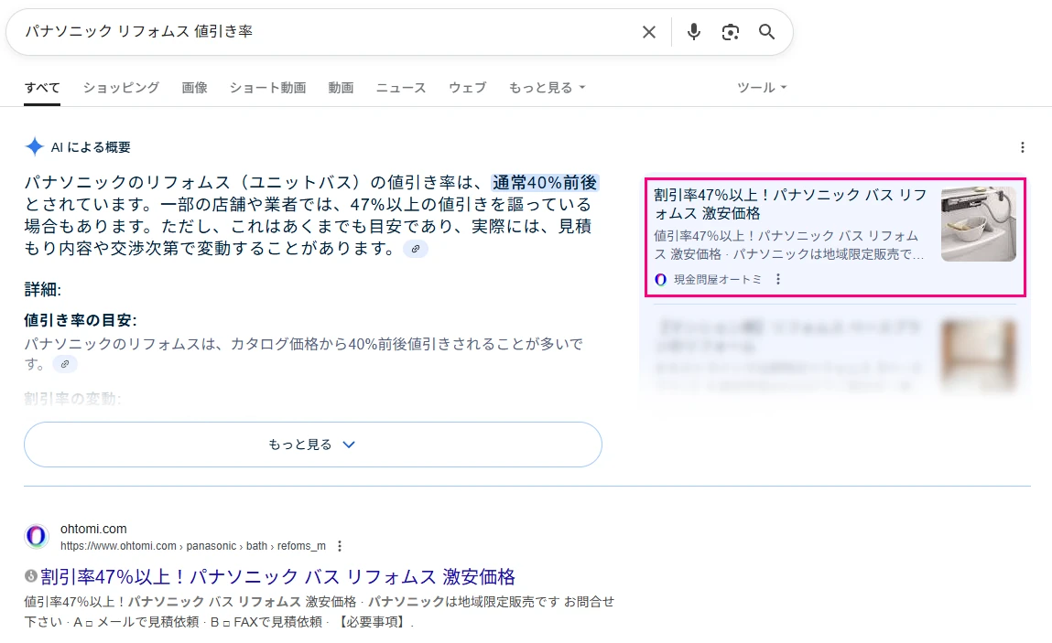This screenshot has width=1052, height=643.
Task: Open result 割引率47%以上！パナソニック バス リフォムス 激安価格
Action: point(277,577)
